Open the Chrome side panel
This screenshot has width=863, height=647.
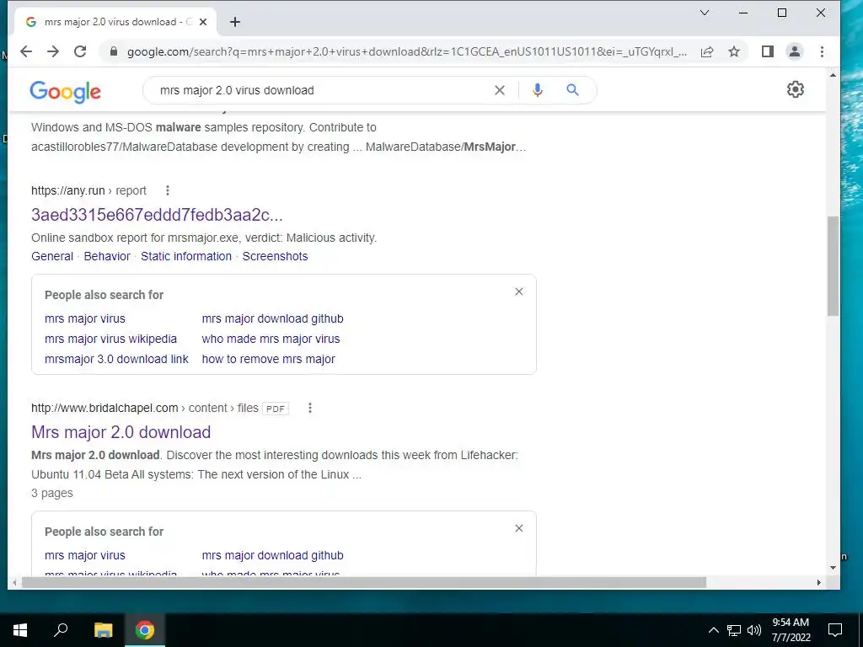tap(768, 51)
